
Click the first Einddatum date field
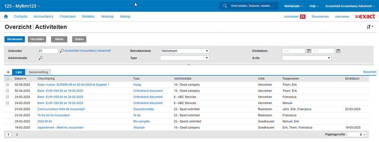click(294, 51)
